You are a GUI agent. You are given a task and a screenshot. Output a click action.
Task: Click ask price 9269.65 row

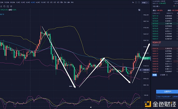164,34
